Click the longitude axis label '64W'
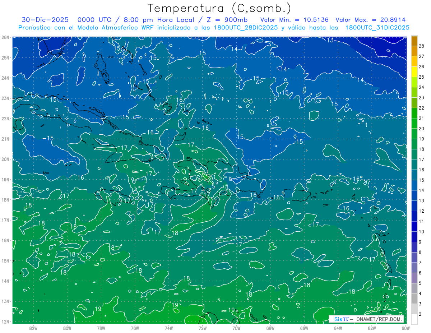The width and height of the screenshot is (431, 333). pyautogui.click(x=338, y=328)
